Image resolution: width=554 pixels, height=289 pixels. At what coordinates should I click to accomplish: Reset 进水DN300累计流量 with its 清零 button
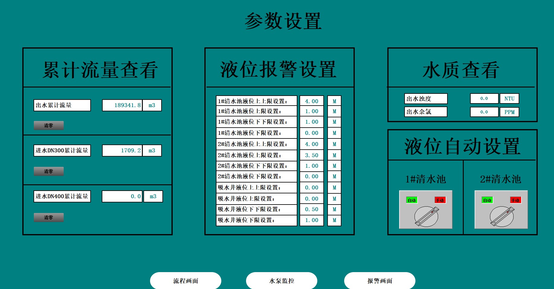pos(49,171)
